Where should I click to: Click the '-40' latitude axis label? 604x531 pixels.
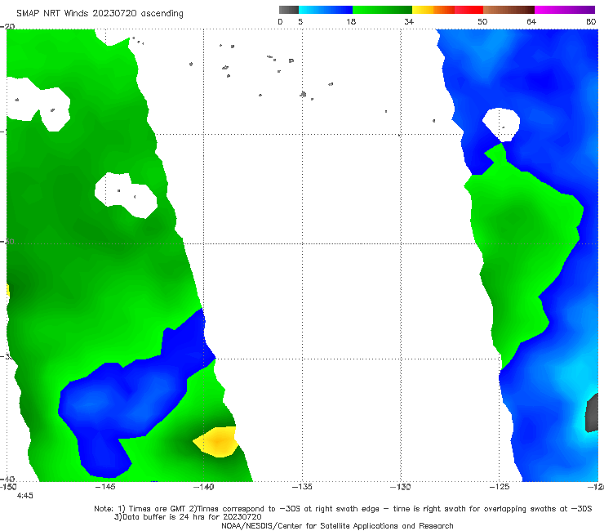7,479
